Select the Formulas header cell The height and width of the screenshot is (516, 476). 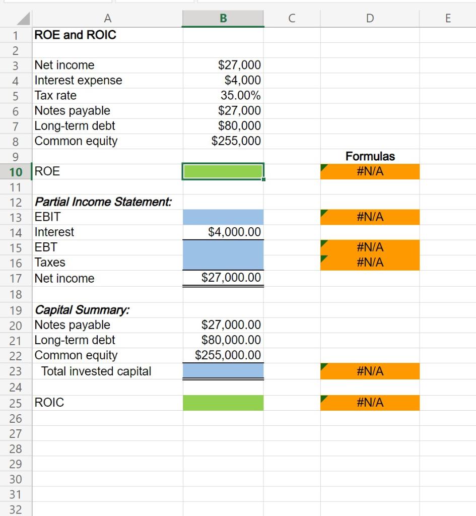coord(369,156)
